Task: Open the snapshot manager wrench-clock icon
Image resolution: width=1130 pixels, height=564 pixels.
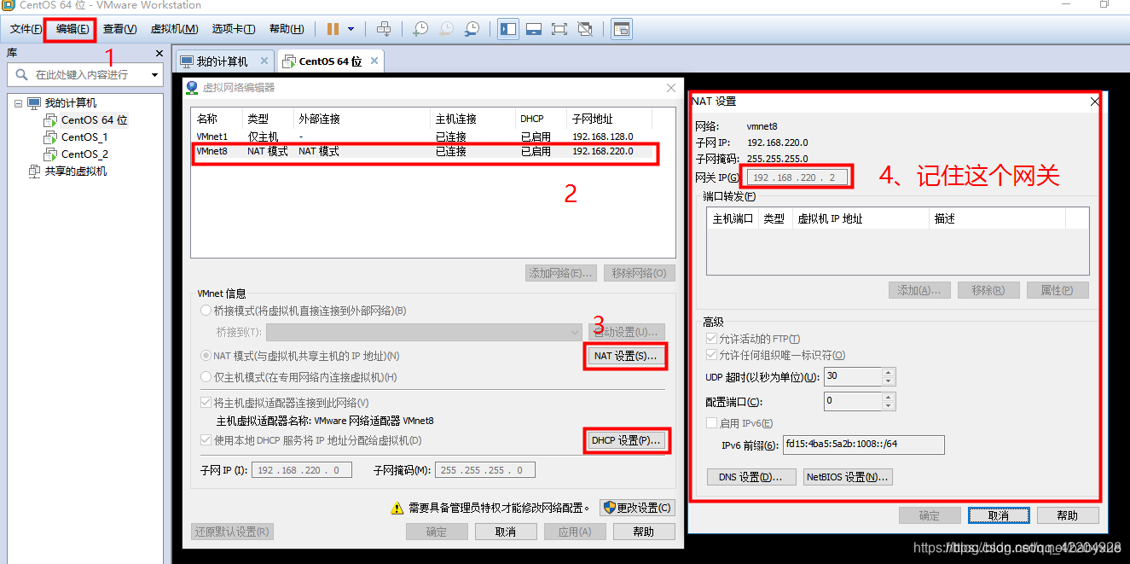Action: [x=472, y=29]
